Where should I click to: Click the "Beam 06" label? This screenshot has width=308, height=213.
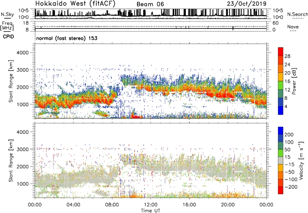[150, 4]
